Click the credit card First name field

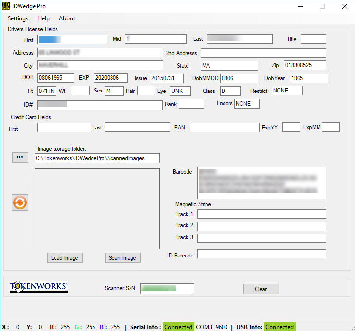point(64,128)
